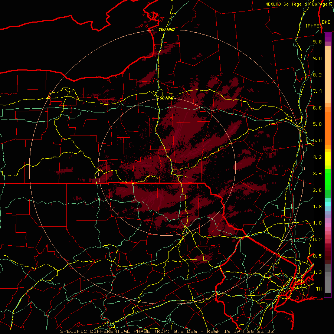Click the 4.2 scale value

317,157
